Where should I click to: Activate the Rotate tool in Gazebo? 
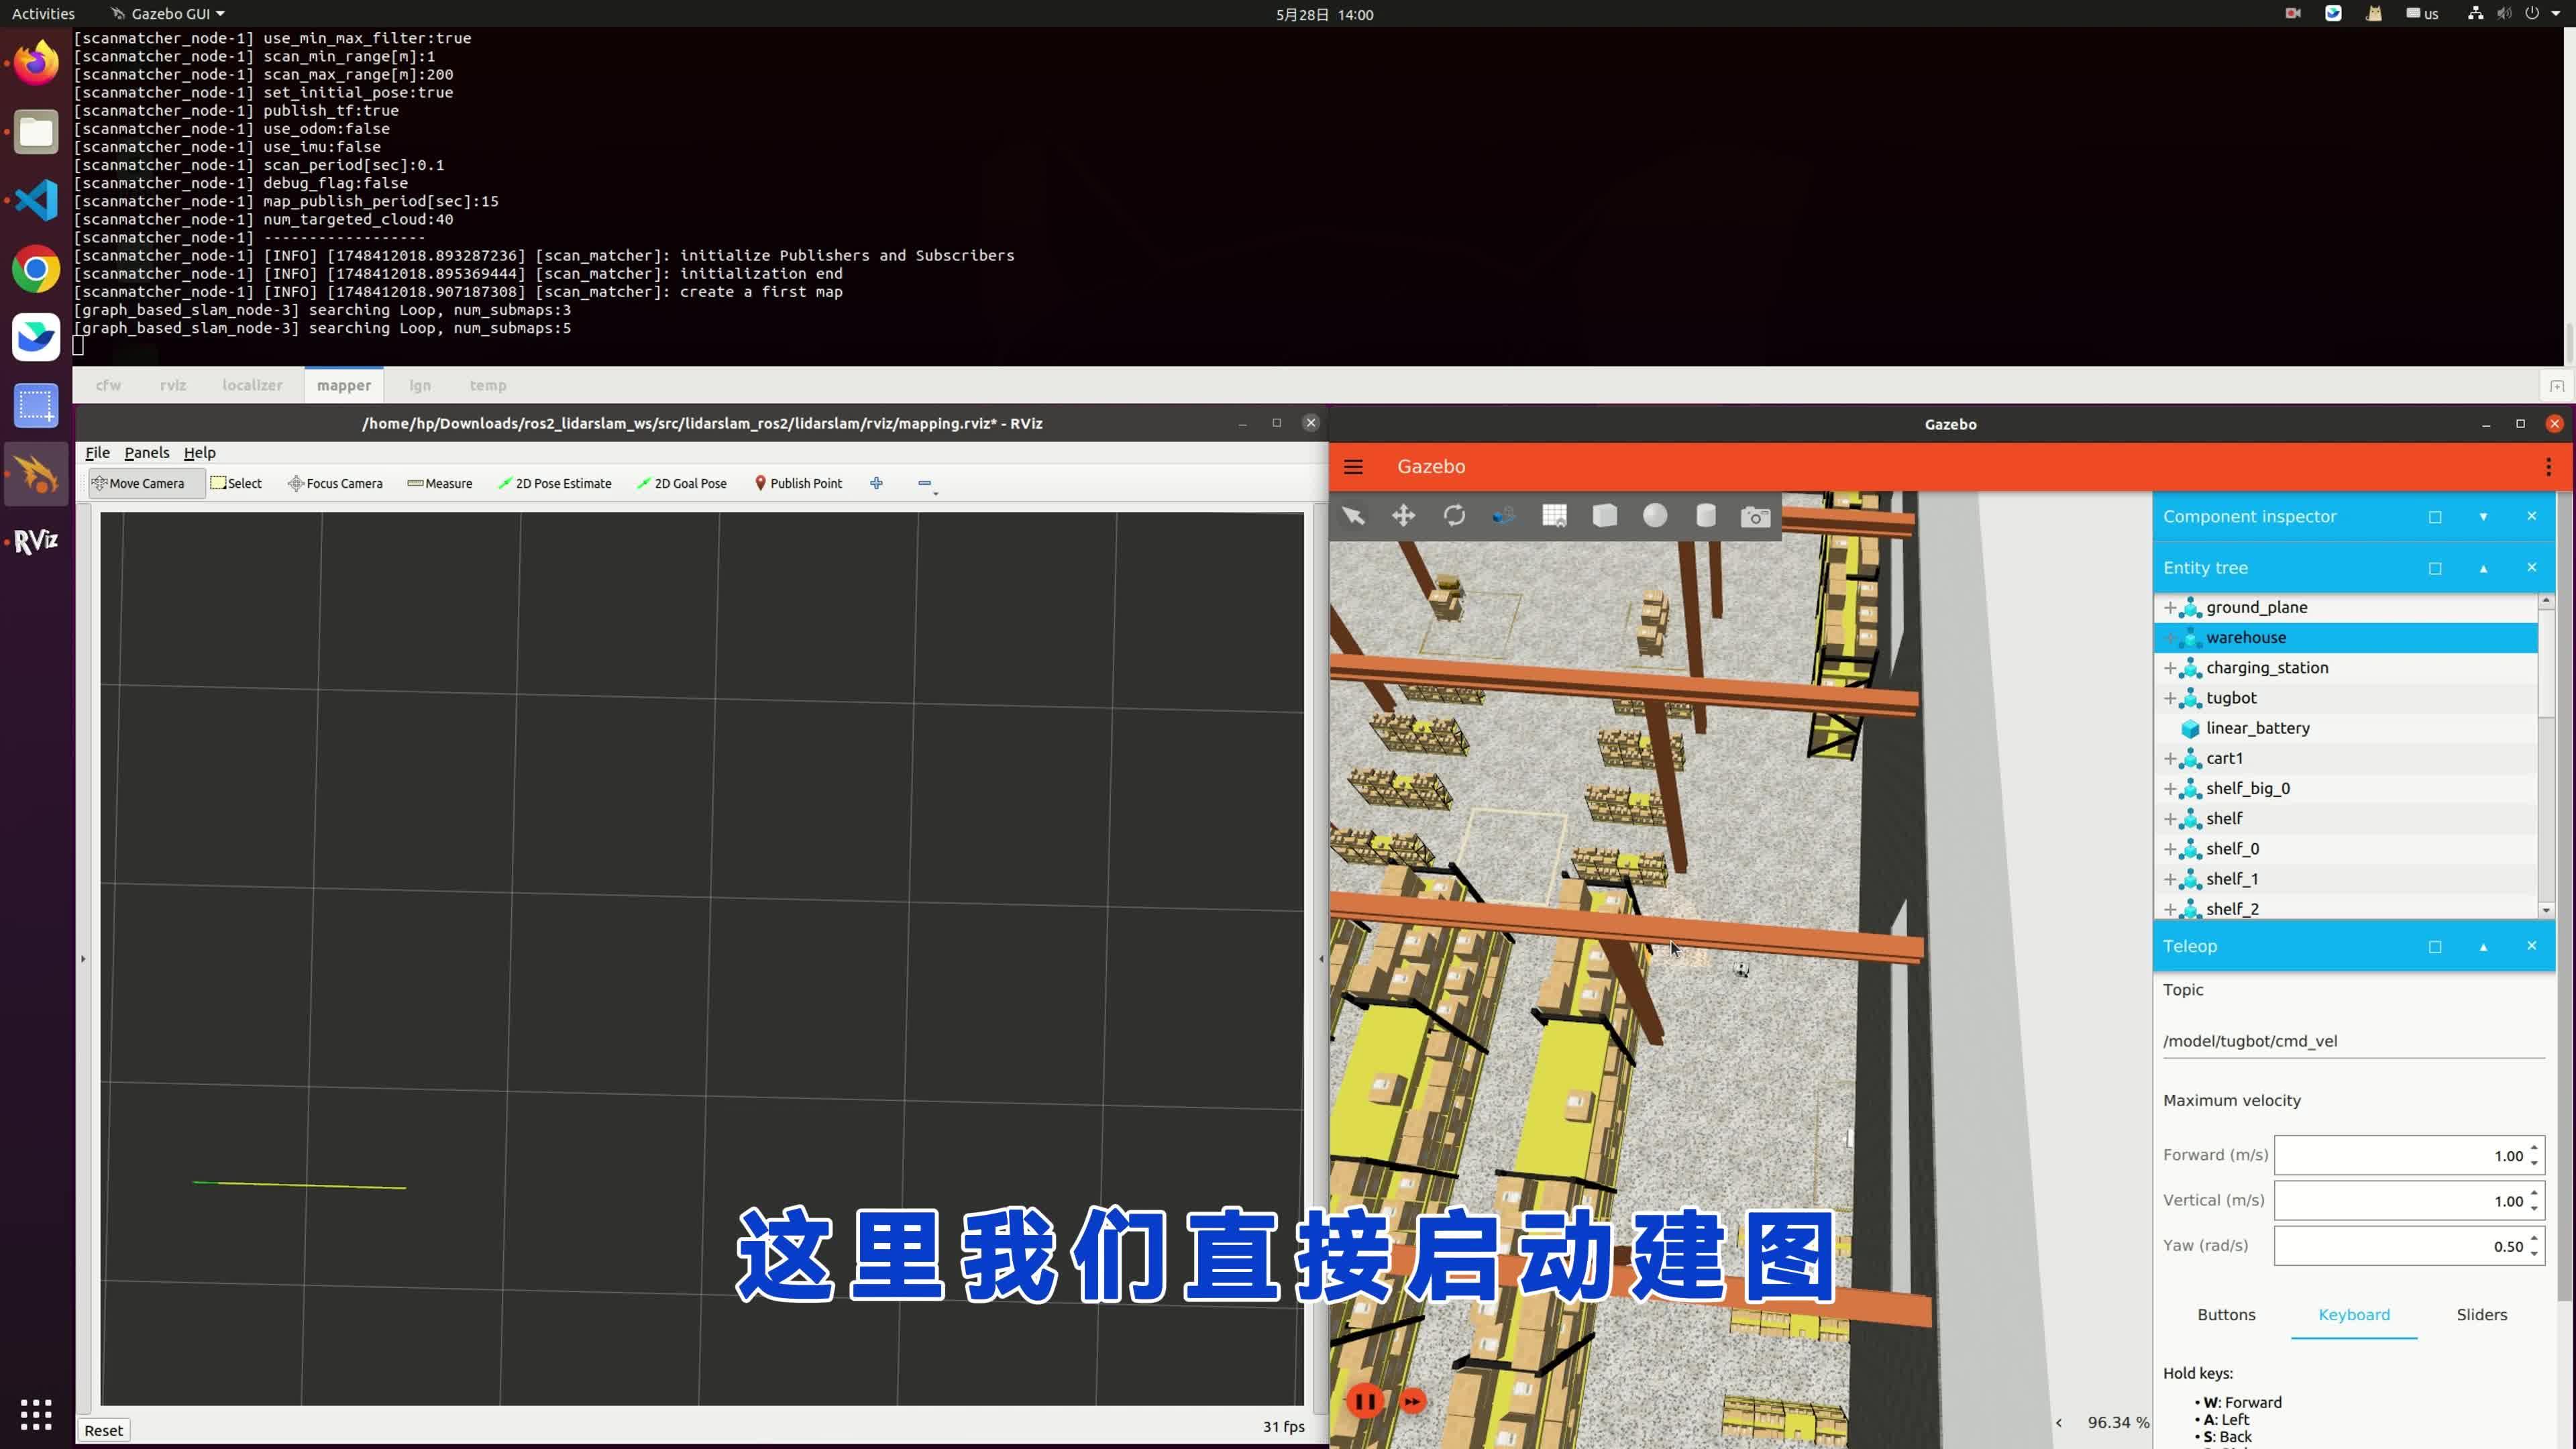[x=1455, y=516]
